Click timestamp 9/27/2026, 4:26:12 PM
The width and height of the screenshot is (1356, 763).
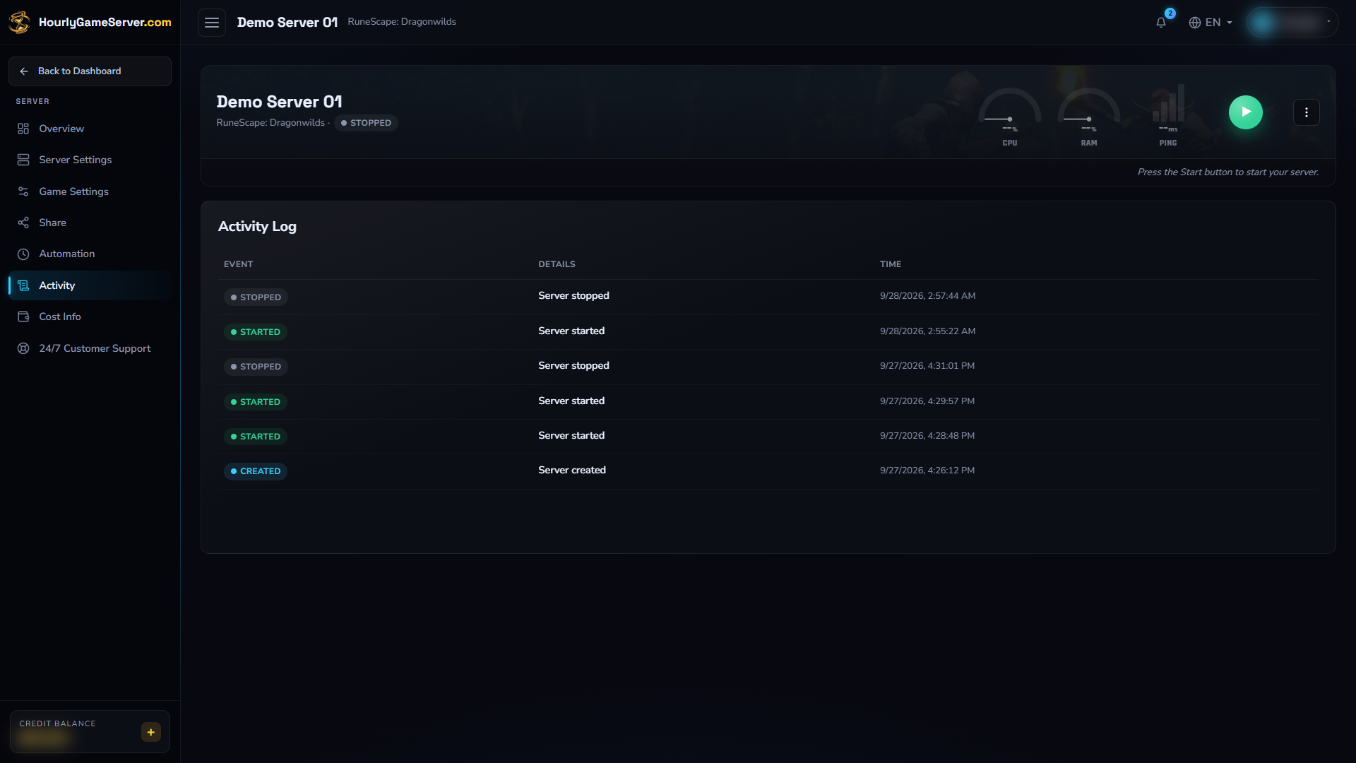point(927,471)
